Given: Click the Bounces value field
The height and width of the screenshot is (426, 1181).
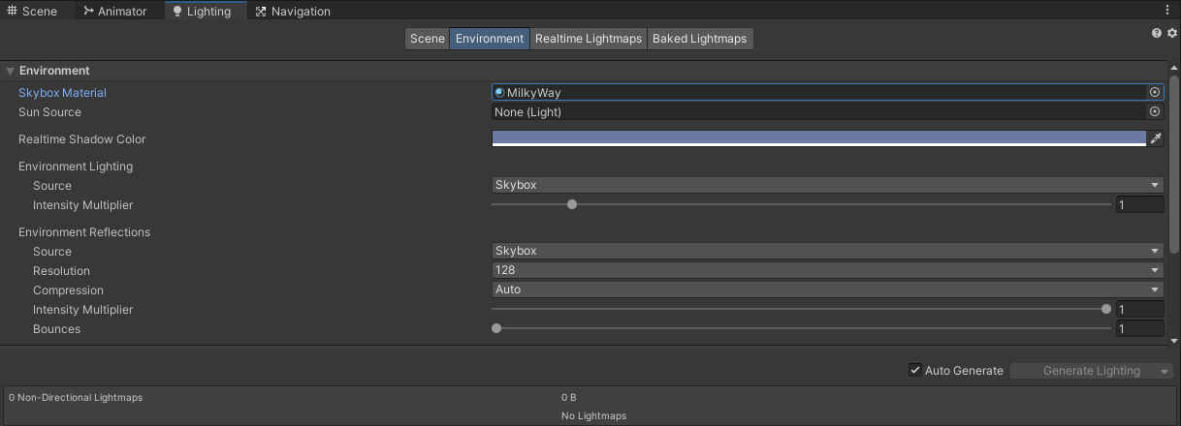Looking at the screenshot, I should click(1139, 329).
